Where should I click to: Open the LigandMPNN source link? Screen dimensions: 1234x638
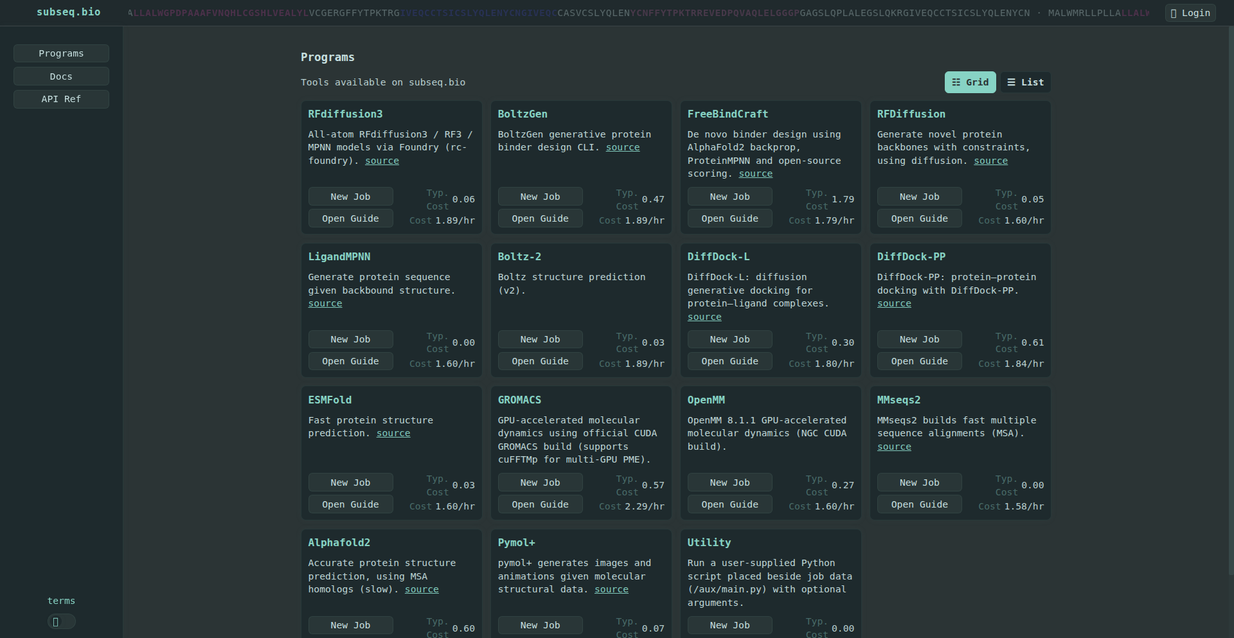(325, 303)
